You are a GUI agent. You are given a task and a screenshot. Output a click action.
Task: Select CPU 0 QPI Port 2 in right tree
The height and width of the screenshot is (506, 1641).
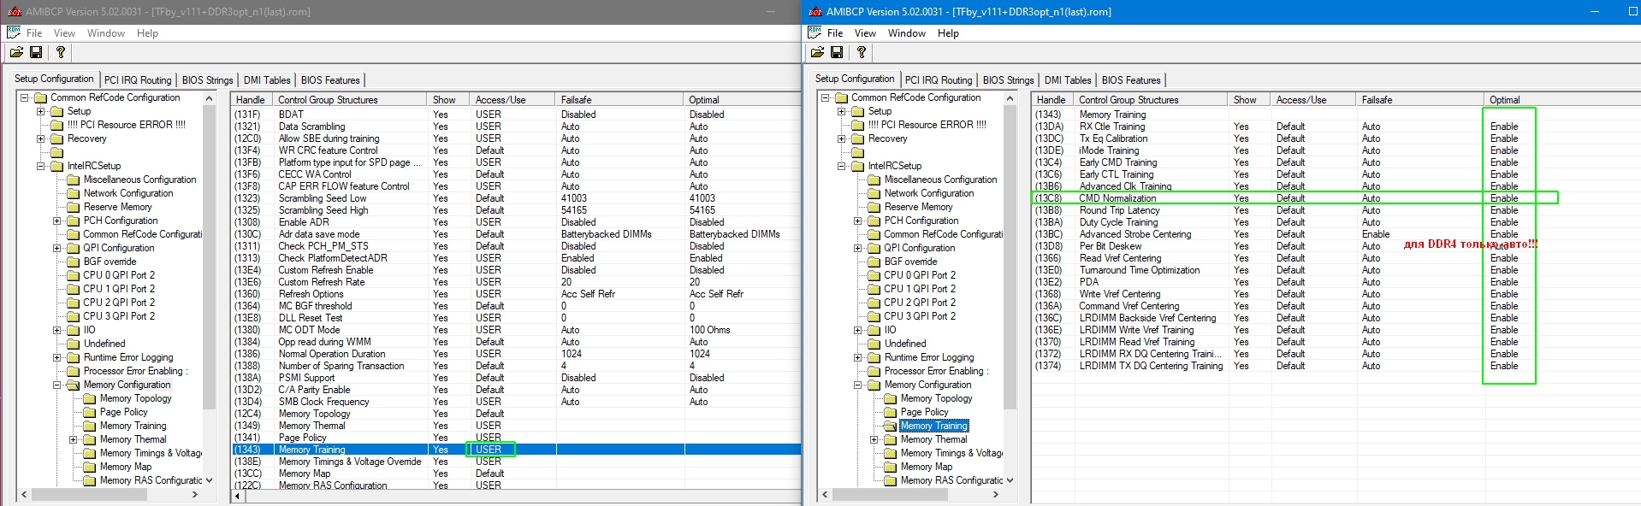click(920, 275)
